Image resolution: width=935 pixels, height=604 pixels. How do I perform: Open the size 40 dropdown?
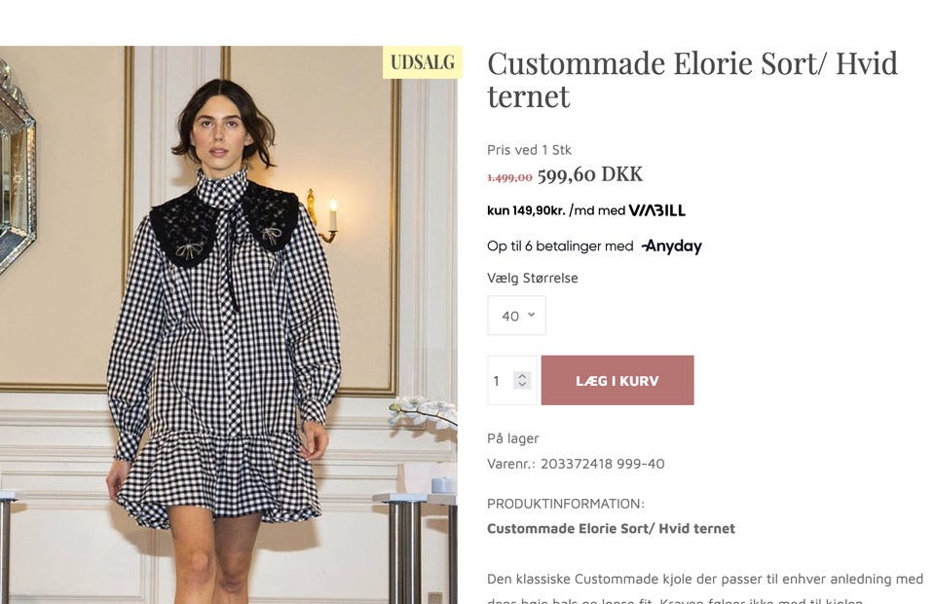[516, 316]
